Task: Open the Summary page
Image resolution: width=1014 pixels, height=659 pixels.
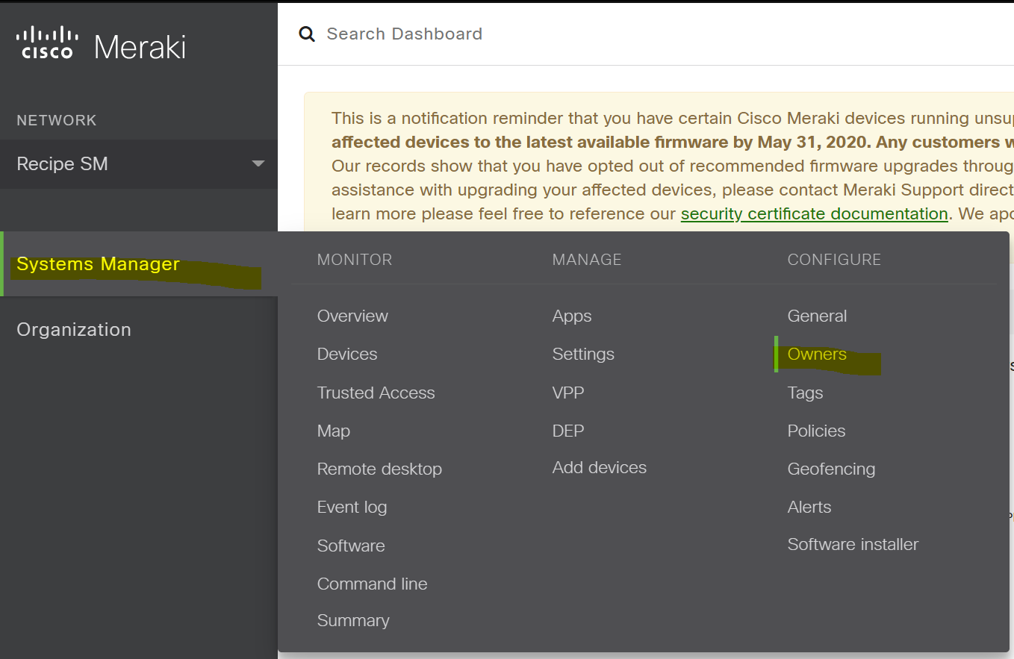Action: pyautogui.click(x=353, y=620)
